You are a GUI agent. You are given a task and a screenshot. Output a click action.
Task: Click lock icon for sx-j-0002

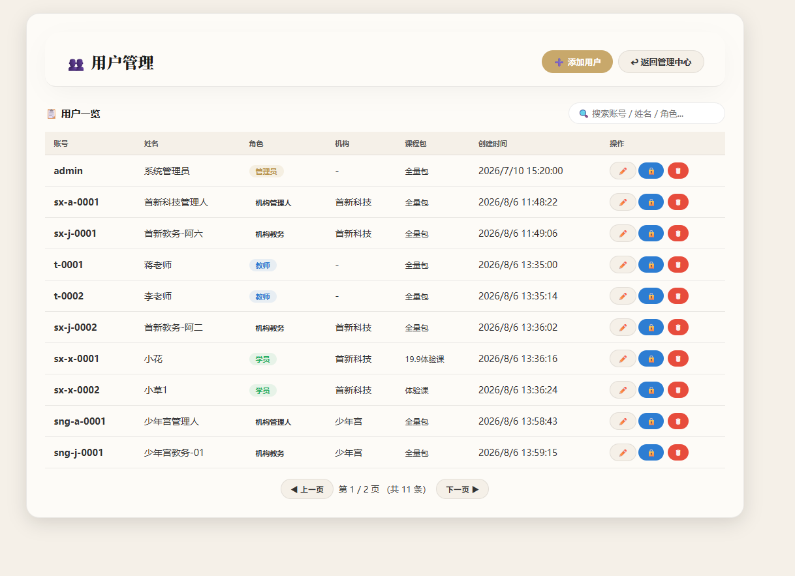651,327
